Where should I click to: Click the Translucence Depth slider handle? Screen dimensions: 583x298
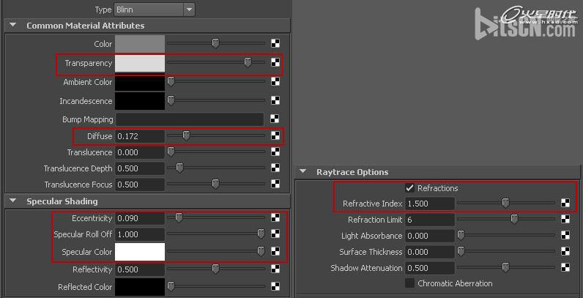pos(179,168)
